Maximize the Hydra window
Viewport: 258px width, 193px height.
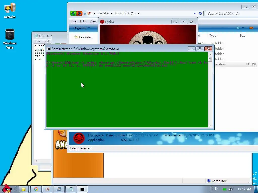tap(183, 22)
